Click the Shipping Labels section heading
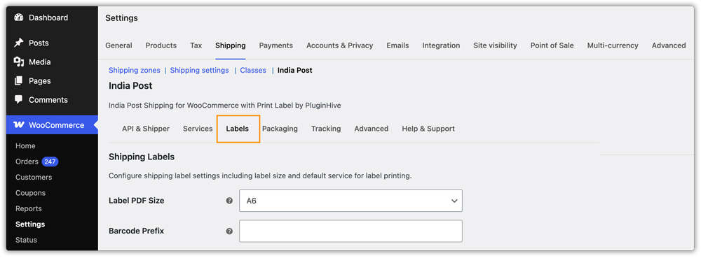701x258 pixels. pyautogui.click(x=142, y=157)
